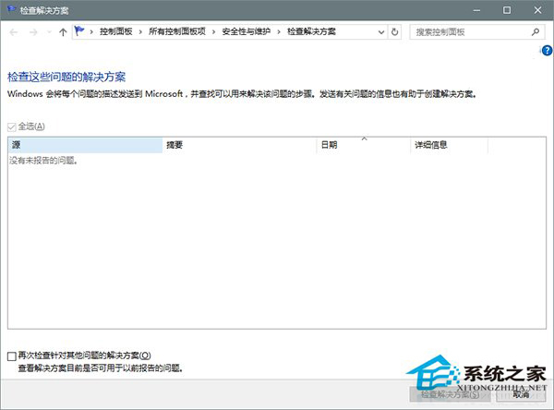Viewport: 554px width, 410px height.
Task: Sort by 摘要 column header
Action: point(239,145)
